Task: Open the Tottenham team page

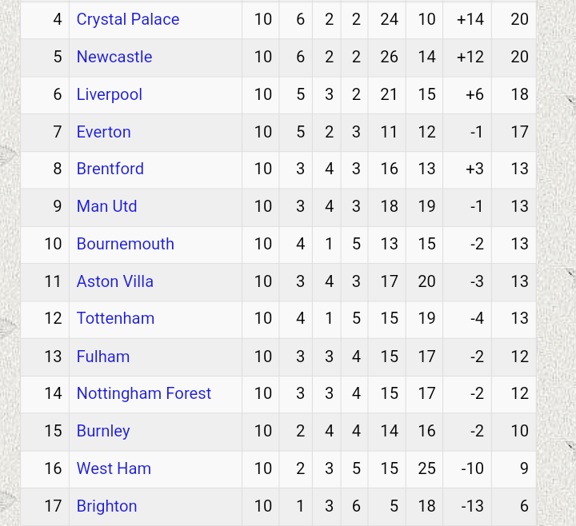Action: [115, 318]
